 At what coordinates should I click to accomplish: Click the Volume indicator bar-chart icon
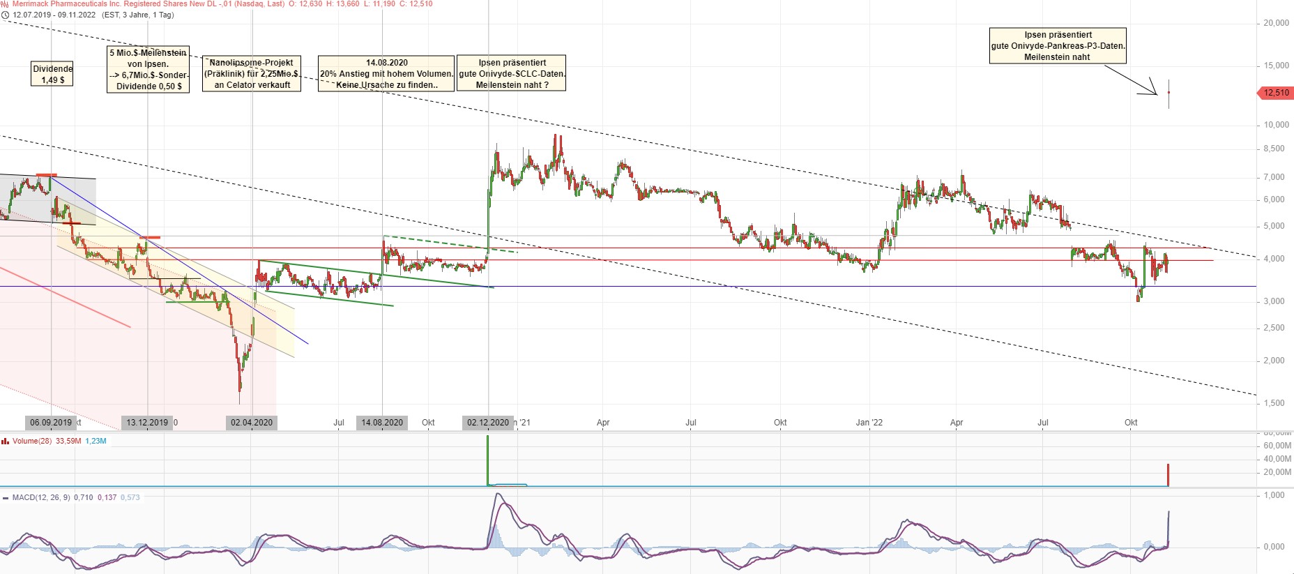click(x=6, y=441)
